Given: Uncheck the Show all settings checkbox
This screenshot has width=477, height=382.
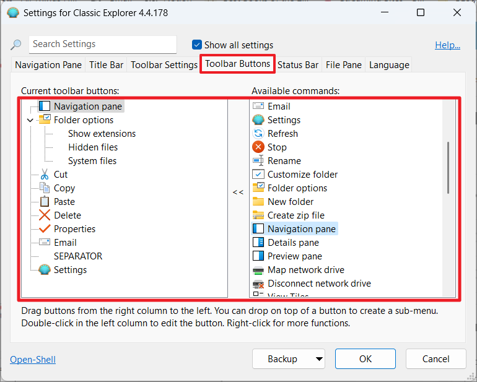Looking at the screenshot, I should pyautogui.click(x=197, y=45).
